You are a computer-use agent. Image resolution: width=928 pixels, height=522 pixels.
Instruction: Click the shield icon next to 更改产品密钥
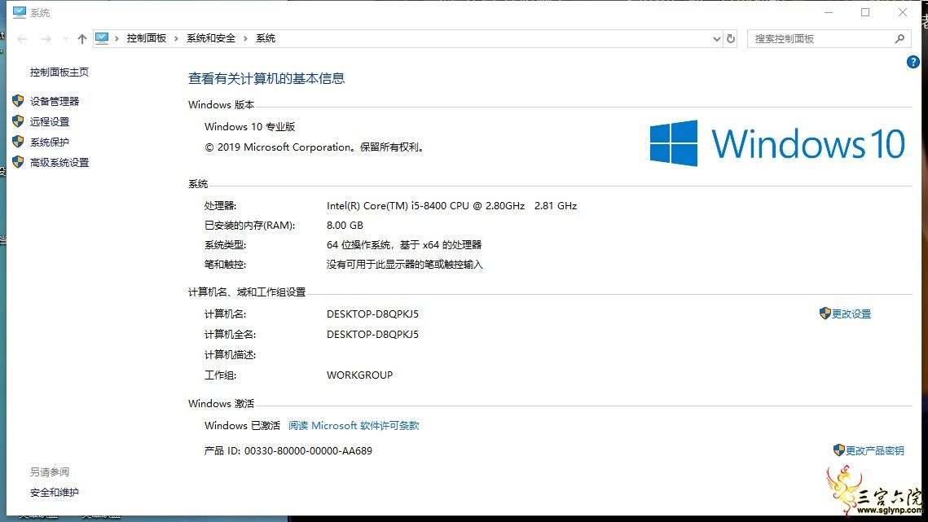point(838,450)
